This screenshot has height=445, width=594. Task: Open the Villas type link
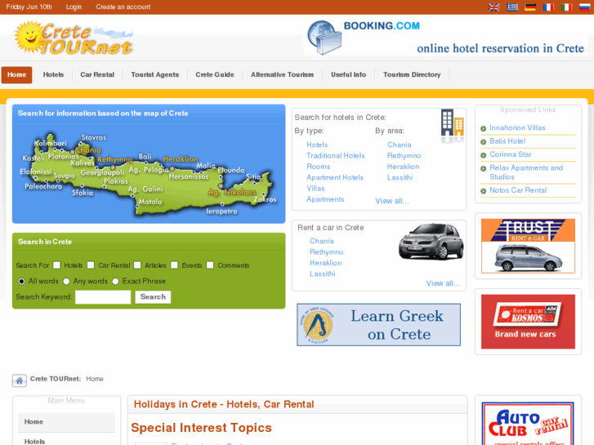(x=315, y=189)
